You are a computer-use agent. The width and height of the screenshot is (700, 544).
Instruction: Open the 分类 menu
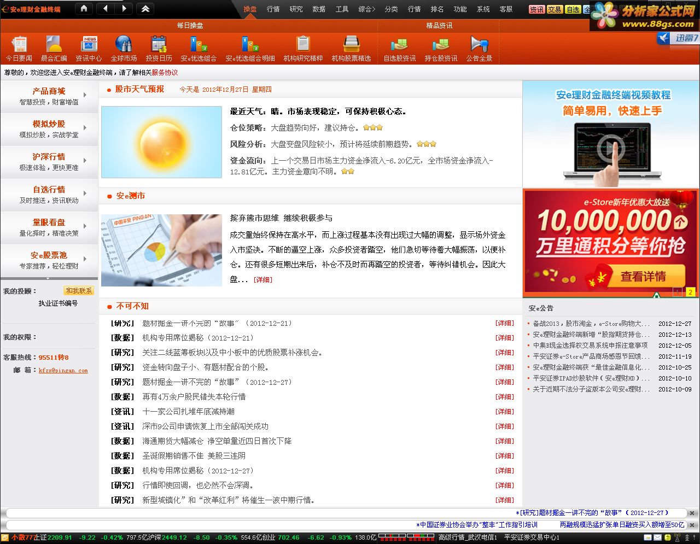[391, 9]
